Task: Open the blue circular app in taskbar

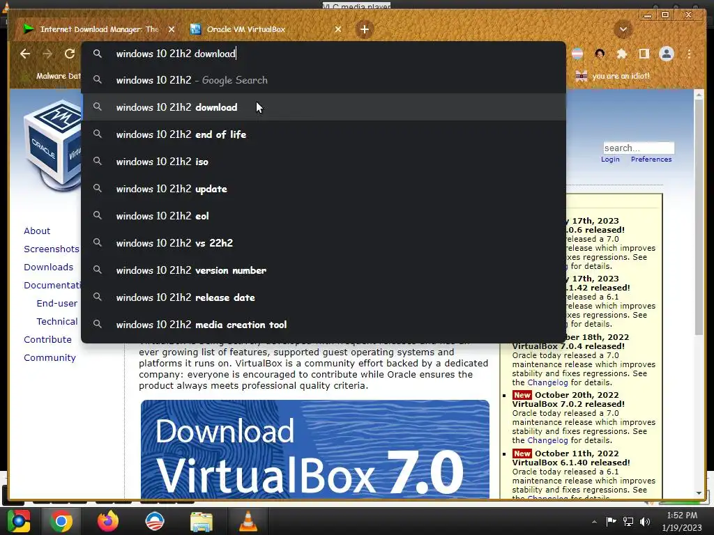Action: point(155,521)
